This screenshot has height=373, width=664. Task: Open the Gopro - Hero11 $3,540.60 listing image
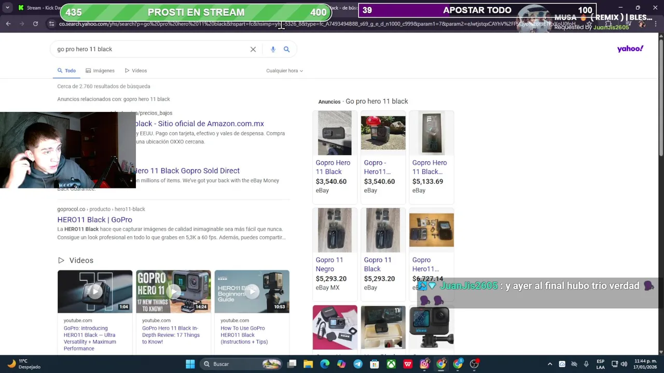coord(383,133)
